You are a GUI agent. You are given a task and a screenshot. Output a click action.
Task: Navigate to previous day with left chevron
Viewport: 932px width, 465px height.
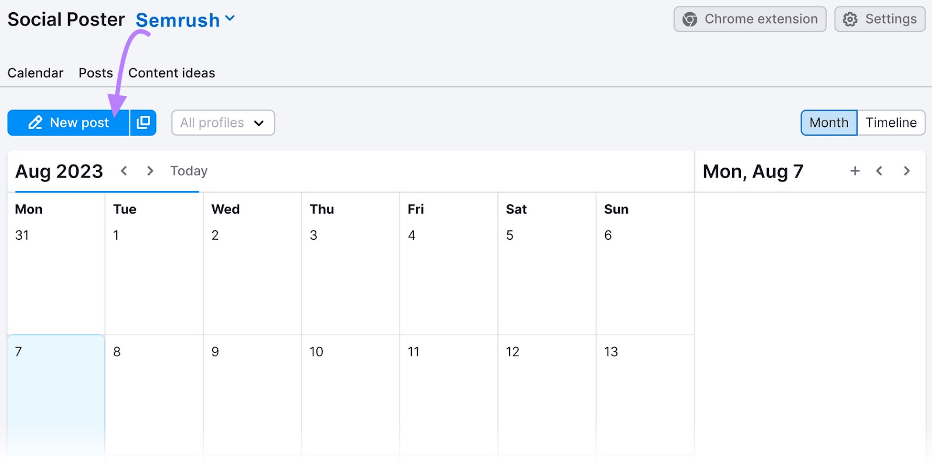[x=879, y=171]
